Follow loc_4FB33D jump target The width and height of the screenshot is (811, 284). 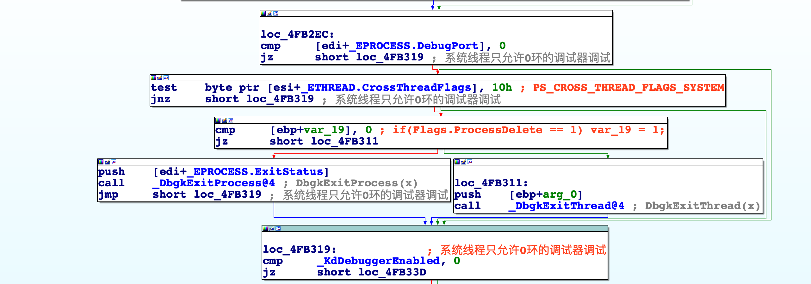392,272
